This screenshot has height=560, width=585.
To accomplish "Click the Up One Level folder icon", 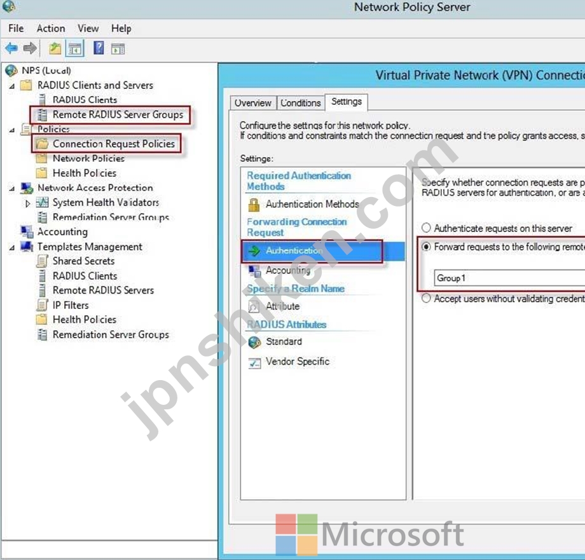I will pos(55,48).
